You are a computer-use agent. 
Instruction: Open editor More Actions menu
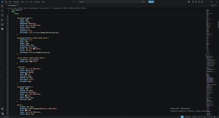[217, 5]
